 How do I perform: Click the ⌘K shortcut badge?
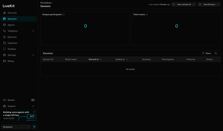point(33,100)
